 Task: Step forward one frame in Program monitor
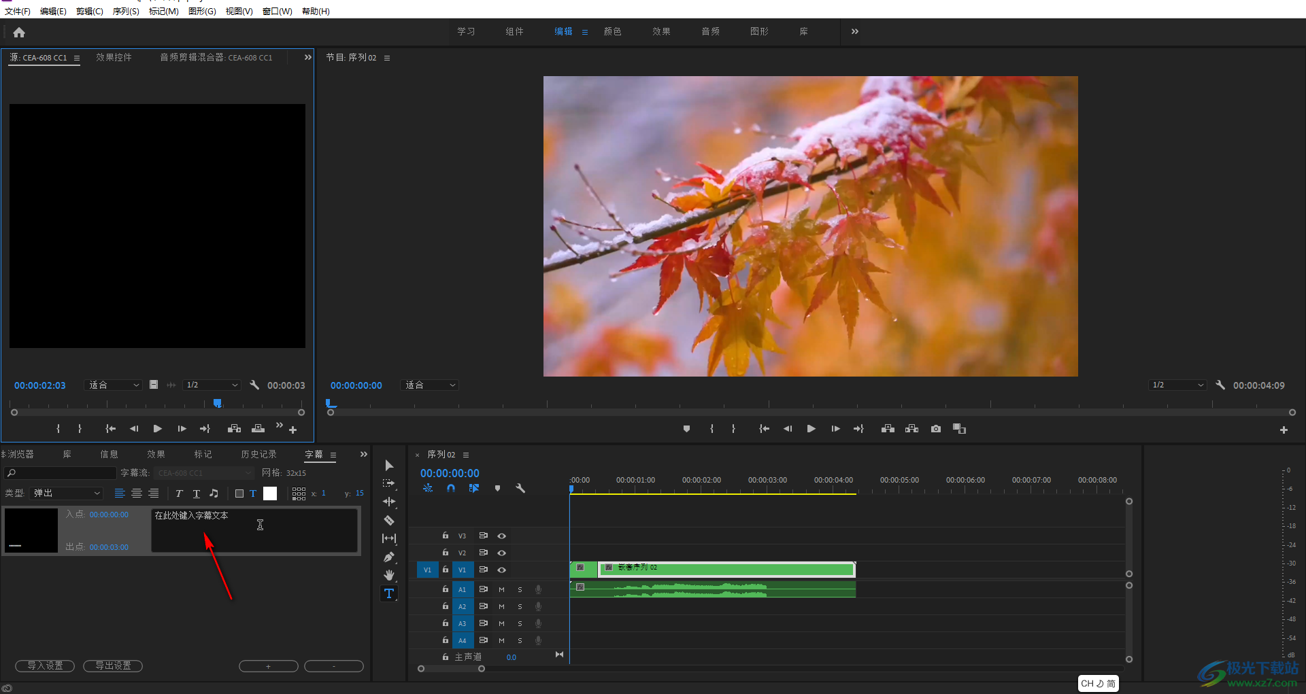click(x=835, y=429)
